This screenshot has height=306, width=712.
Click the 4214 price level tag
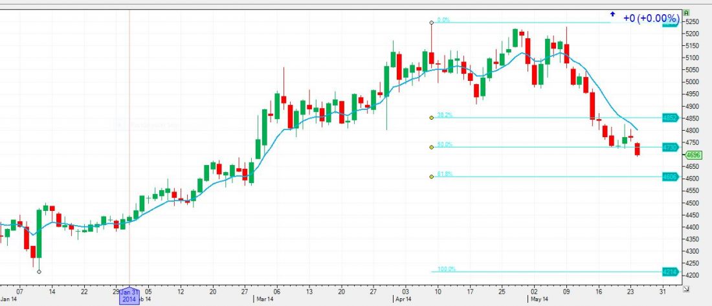coord(670,272)
